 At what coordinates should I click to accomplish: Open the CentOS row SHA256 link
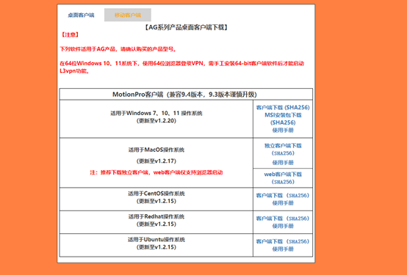[298, 195]
